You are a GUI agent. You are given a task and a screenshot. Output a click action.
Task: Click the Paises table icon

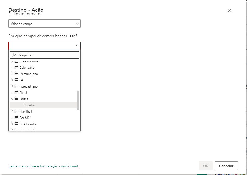click(x=17, y=99)
